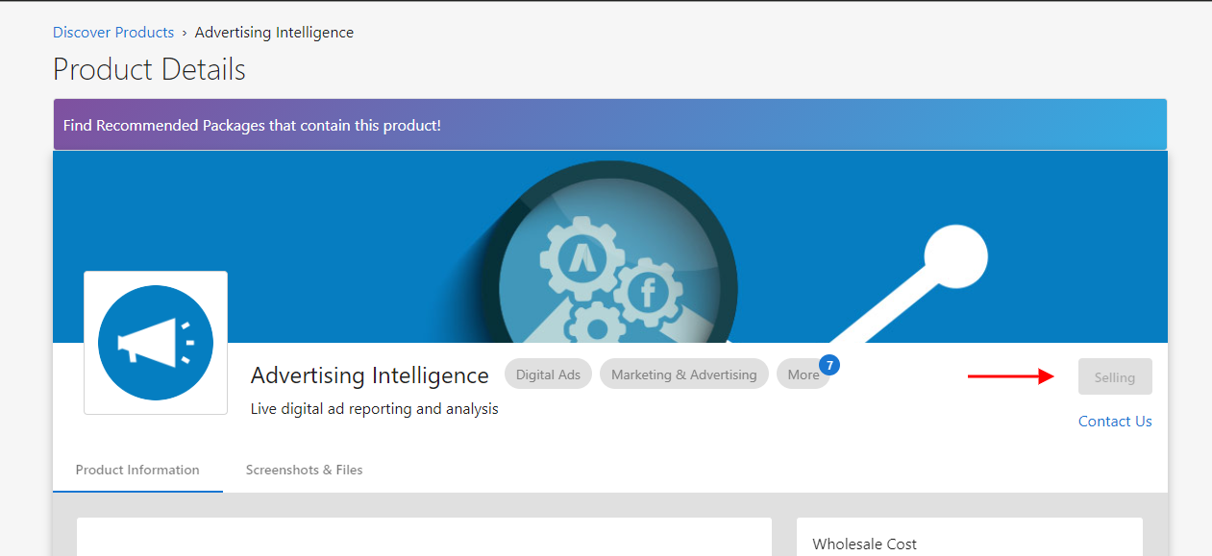Viewport: 1212px width, 556px height.
Task: Click the Live digital ad reporting tagline
Action: click(375, 409)
